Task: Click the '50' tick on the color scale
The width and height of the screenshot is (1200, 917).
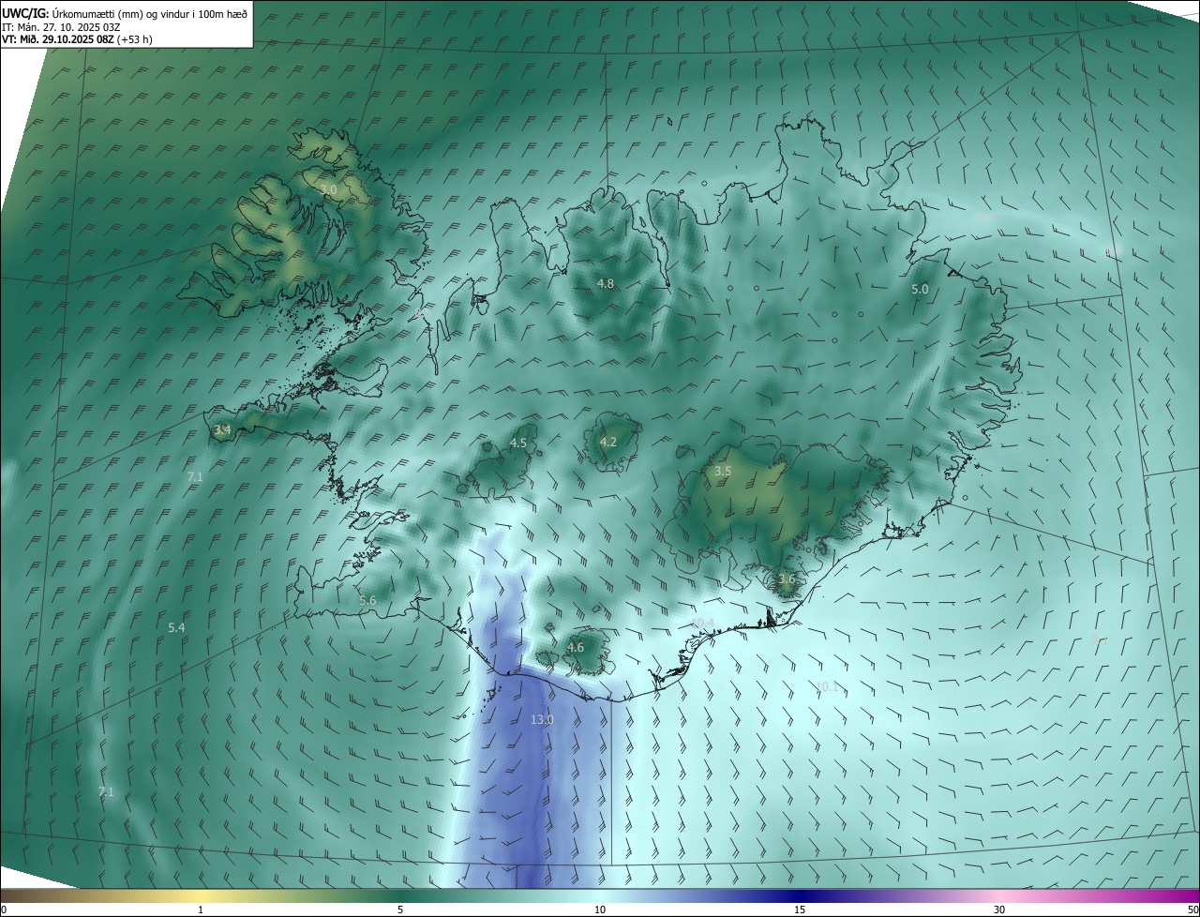Action: 1192,909
